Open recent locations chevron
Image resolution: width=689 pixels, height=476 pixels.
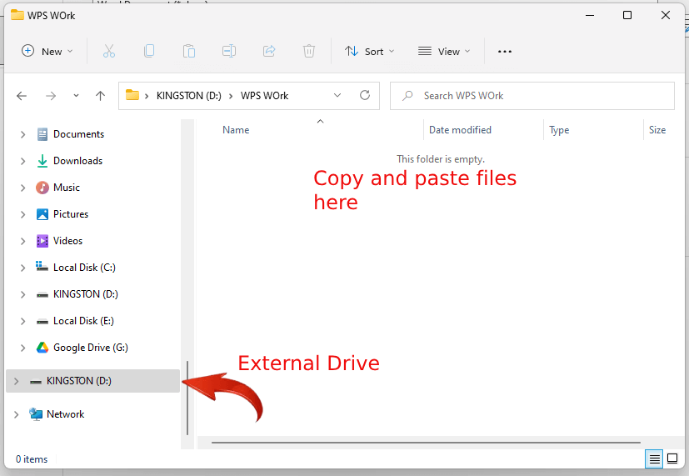tap(76, 95)
